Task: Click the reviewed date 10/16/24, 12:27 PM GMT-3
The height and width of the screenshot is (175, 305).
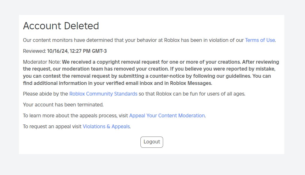Action: (x=77, y=51)
